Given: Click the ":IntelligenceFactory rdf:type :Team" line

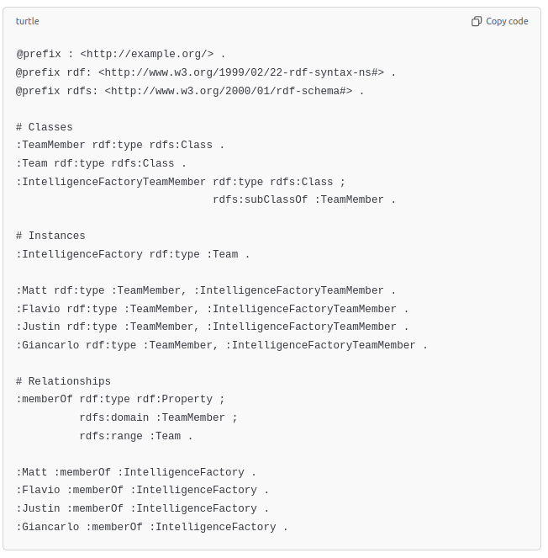Looking at the screenshot, I should pos(133,254).
